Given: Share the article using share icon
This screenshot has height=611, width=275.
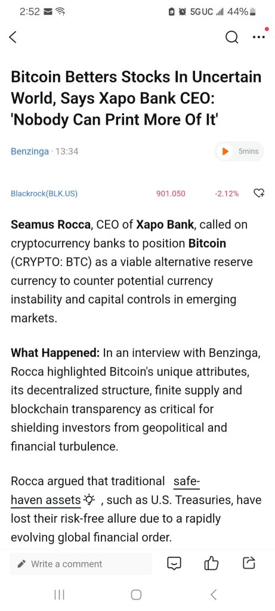Looking at the screenshot, I should pos(249,563).
